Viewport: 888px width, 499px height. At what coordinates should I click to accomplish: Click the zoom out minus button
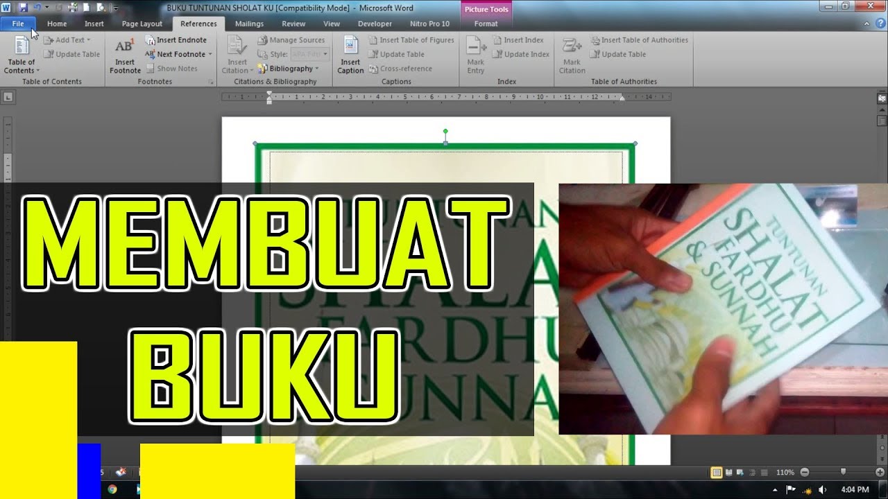(804, 472)
